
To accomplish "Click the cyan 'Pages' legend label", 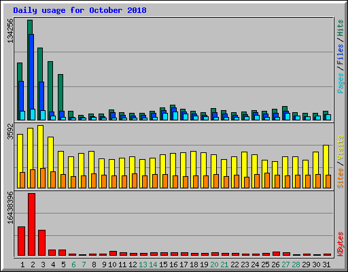I will (341, 83).
